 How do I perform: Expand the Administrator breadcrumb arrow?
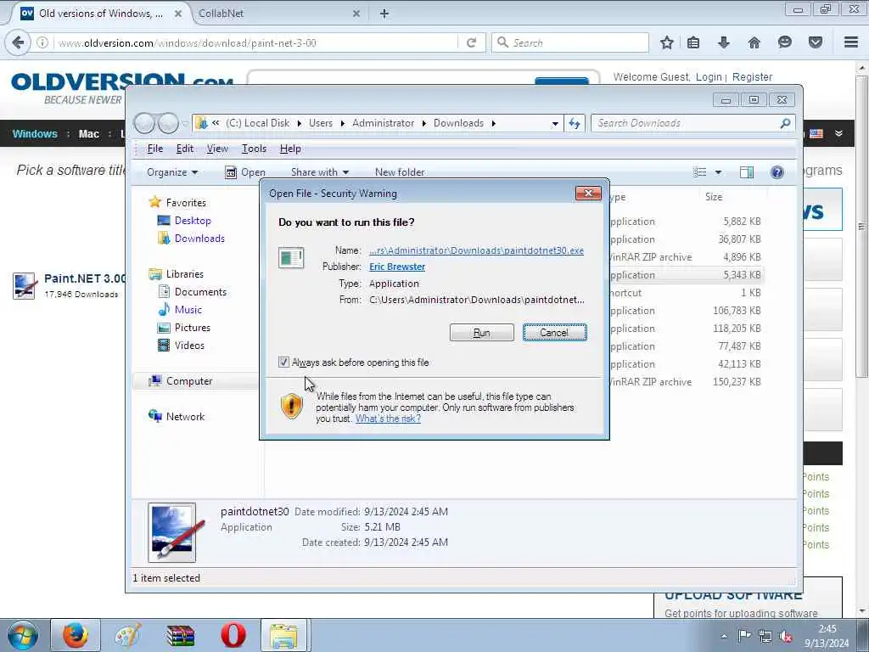pyautogui.click(x=424, y=123)
